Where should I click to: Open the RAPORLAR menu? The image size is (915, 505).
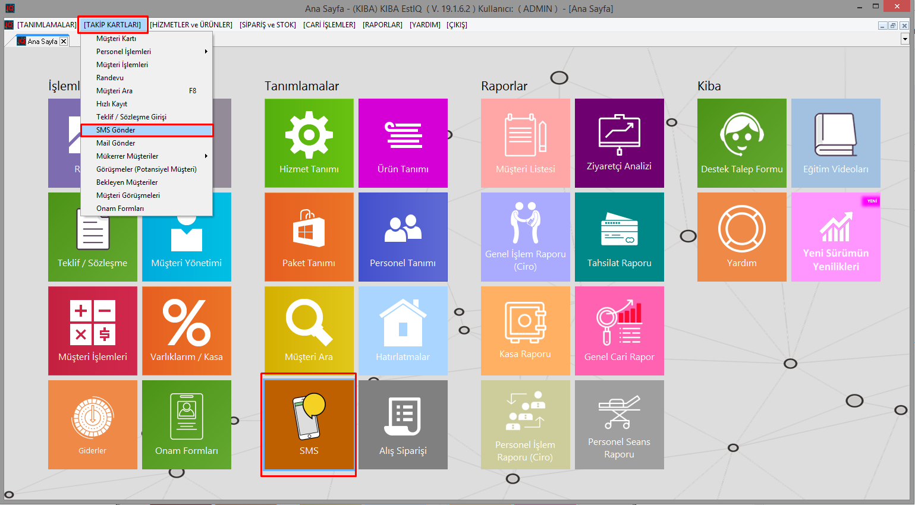coord(382,25)
